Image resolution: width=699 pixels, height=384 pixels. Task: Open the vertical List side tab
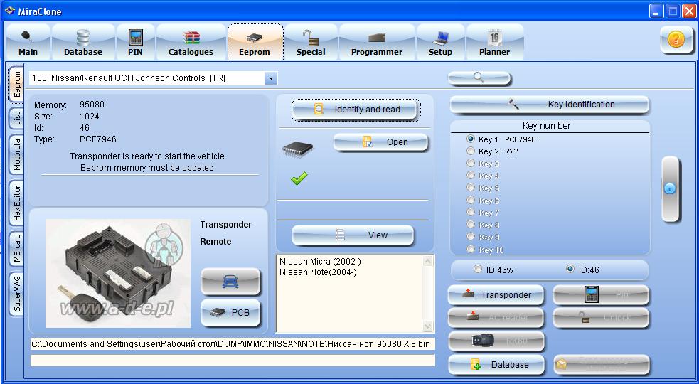[16, 118]
